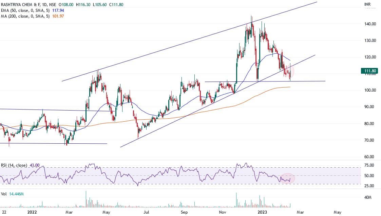Click the 100.00 level on the price axis
This screenshot has width=381, height=216.
[x=369, y=90]
